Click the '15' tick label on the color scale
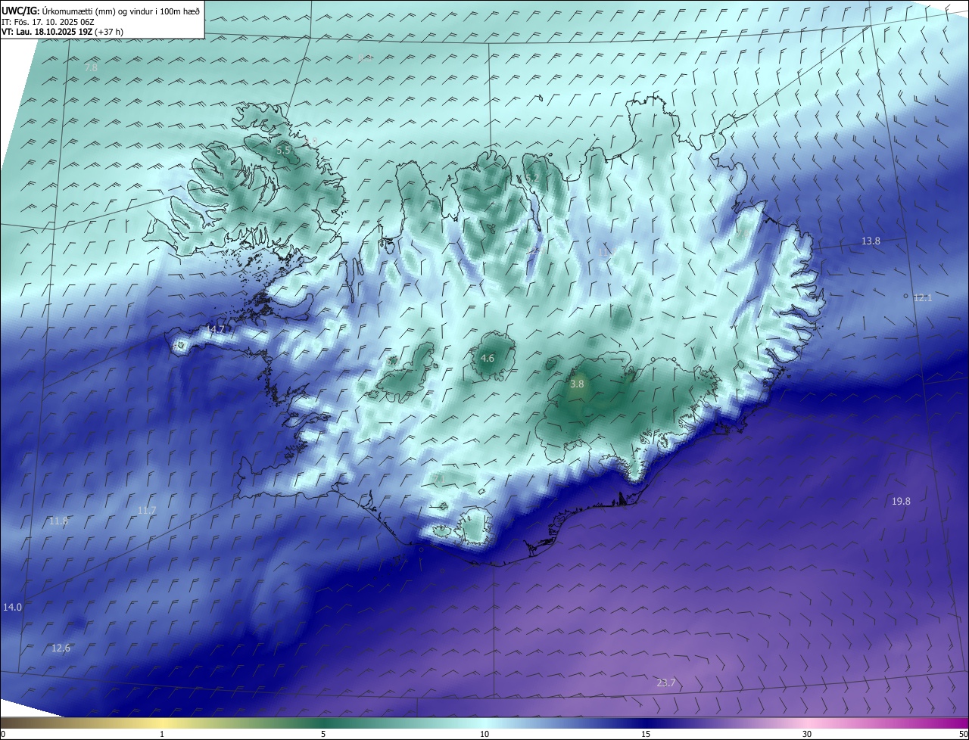 (x=646, y=734)
